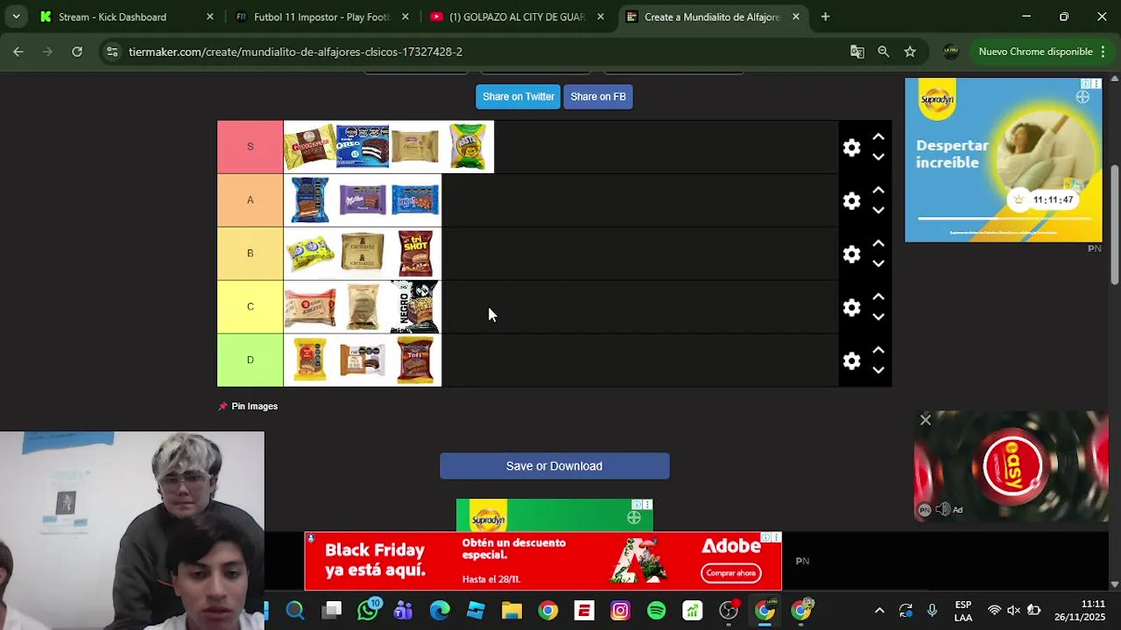This screenshot has height=630, width=1121.
Task: Open Microsoft Edge from taskbar
Action: pos(440,611)
